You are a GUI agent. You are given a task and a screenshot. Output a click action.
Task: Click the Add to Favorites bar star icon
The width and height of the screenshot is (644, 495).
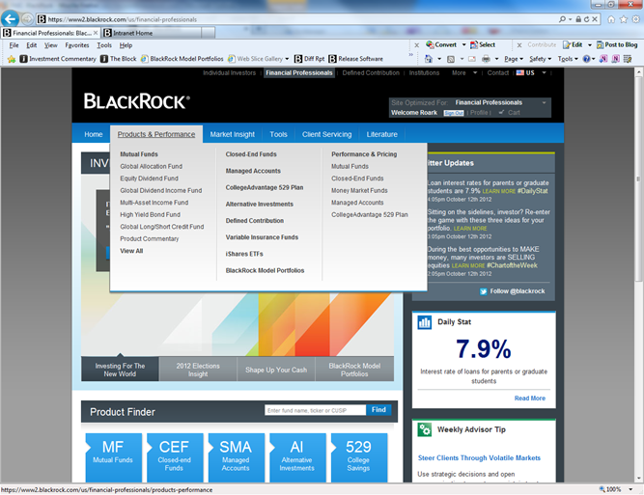click(12, 59)
